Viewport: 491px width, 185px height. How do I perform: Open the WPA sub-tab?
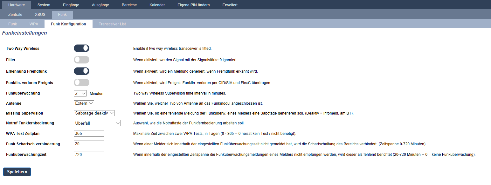(x=34, y=24)
